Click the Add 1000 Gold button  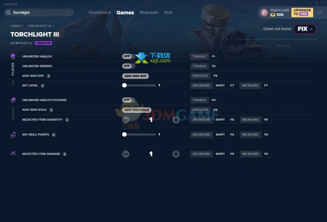click(x=136, y=110)
